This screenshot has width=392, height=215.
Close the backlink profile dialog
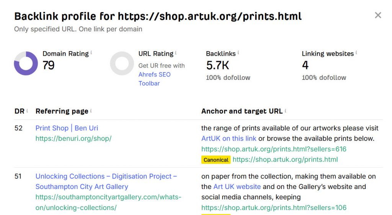coord(378,15)
